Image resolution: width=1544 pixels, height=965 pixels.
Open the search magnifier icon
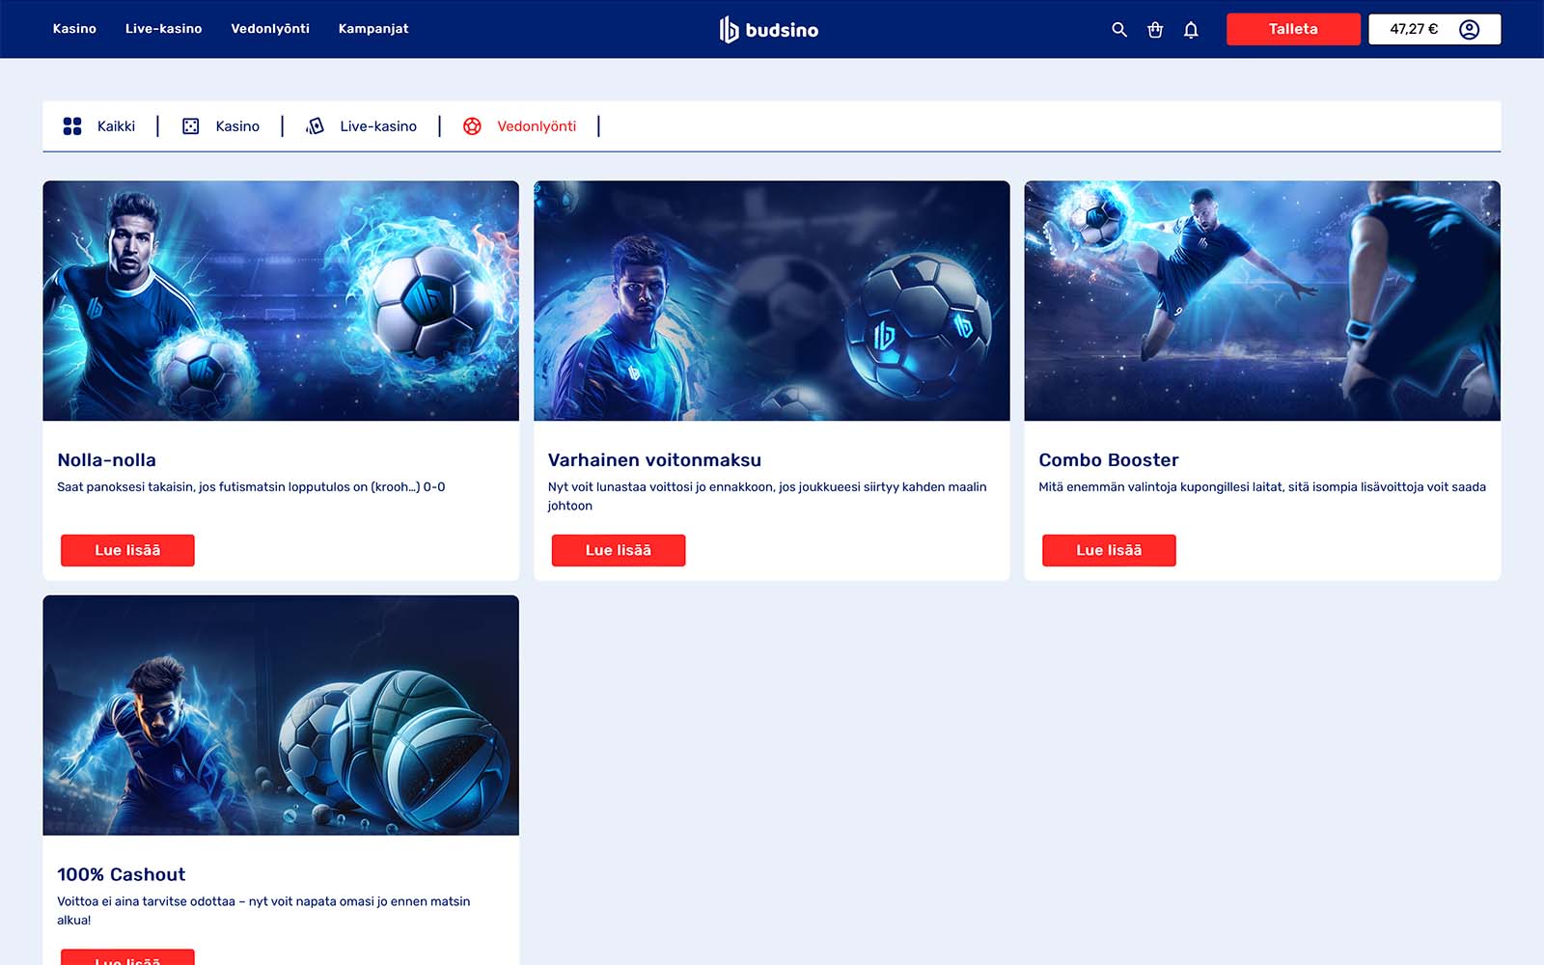tap(1118, 30)
